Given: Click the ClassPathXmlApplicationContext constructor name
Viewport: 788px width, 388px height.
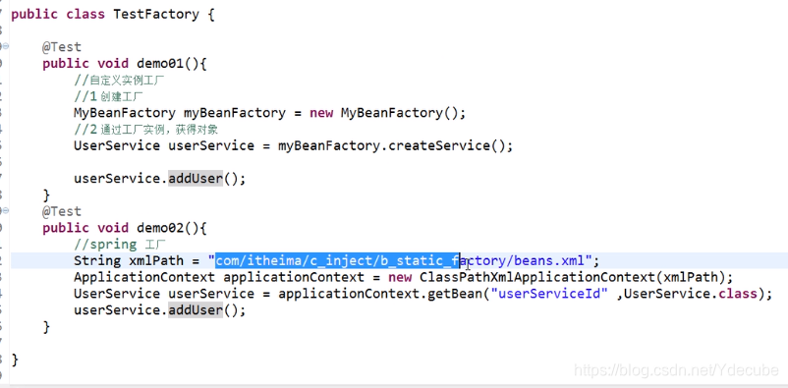Looking at the screenshot, I should (536, 277).
